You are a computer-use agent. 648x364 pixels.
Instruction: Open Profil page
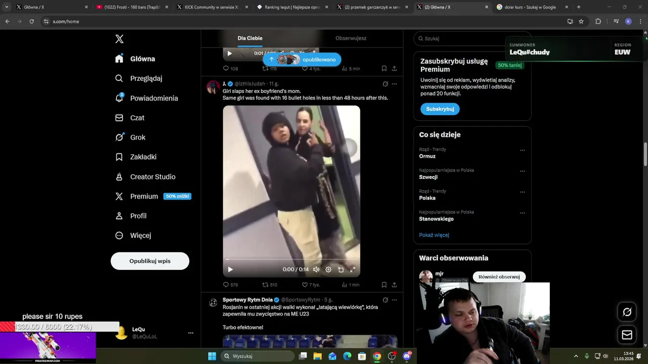tap(131, 216)
